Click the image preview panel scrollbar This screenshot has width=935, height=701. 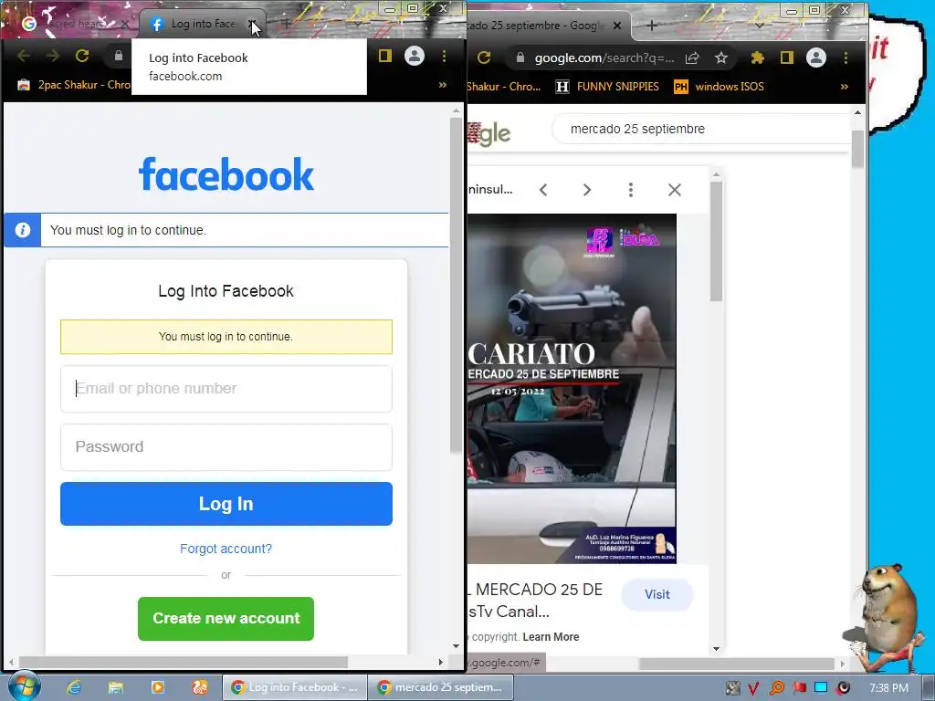tap(716, 241)
